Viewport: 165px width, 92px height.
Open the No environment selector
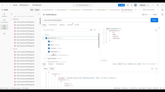pyautogui.click(x=151, y=10)
